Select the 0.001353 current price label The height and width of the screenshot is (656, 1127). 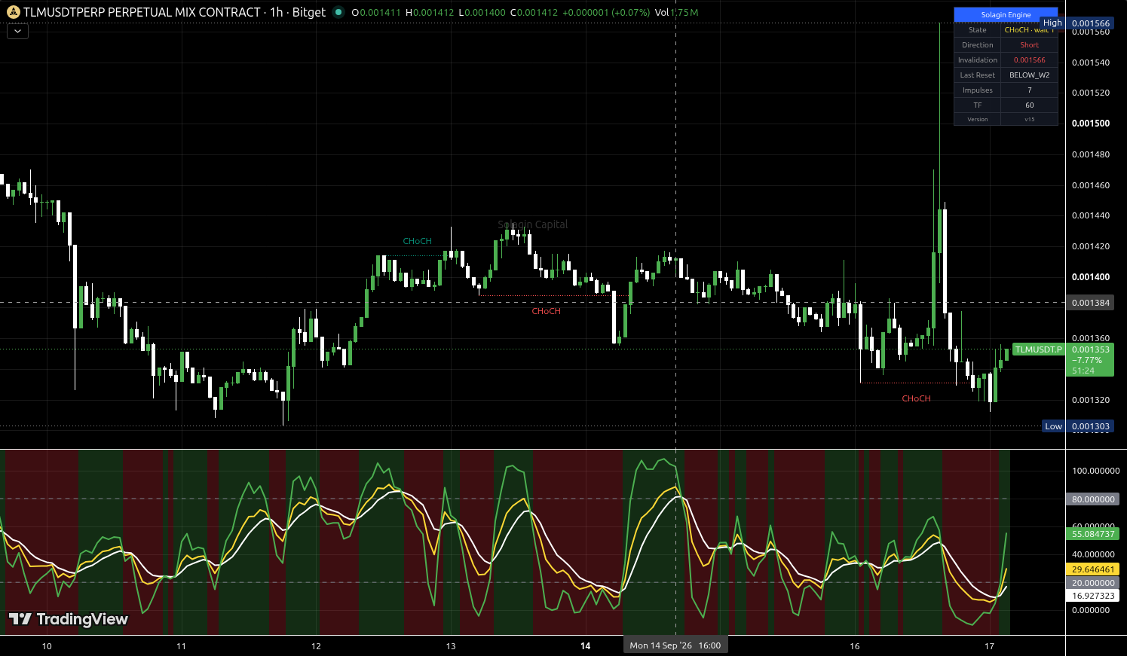(1090, 349)
